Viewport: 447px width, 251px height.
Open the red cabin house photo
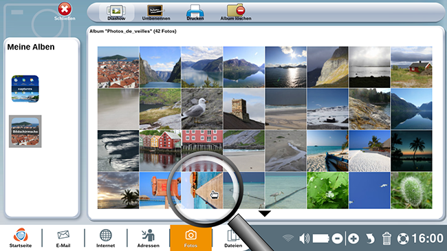point(411,67)
